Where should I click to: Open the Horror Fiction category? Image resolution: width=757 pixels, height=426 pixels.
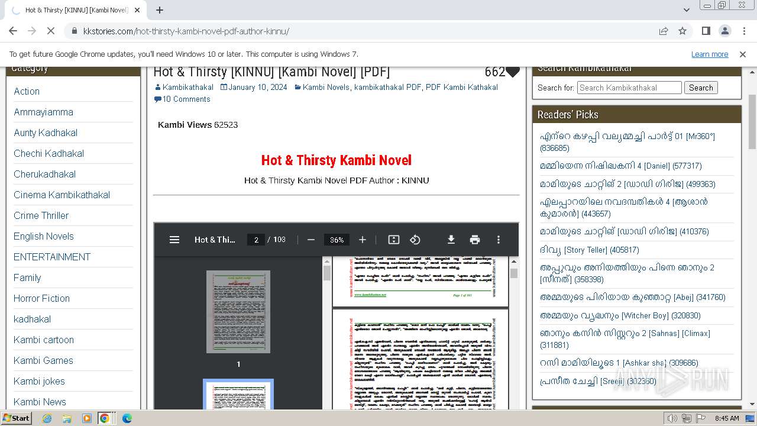(x=41, y=298)
